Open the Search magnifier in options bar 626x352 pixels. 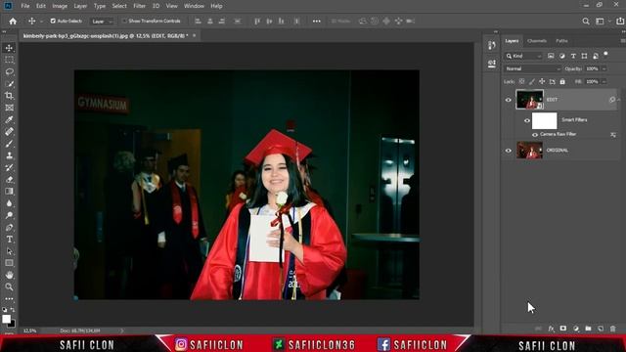tap(586, 22)
